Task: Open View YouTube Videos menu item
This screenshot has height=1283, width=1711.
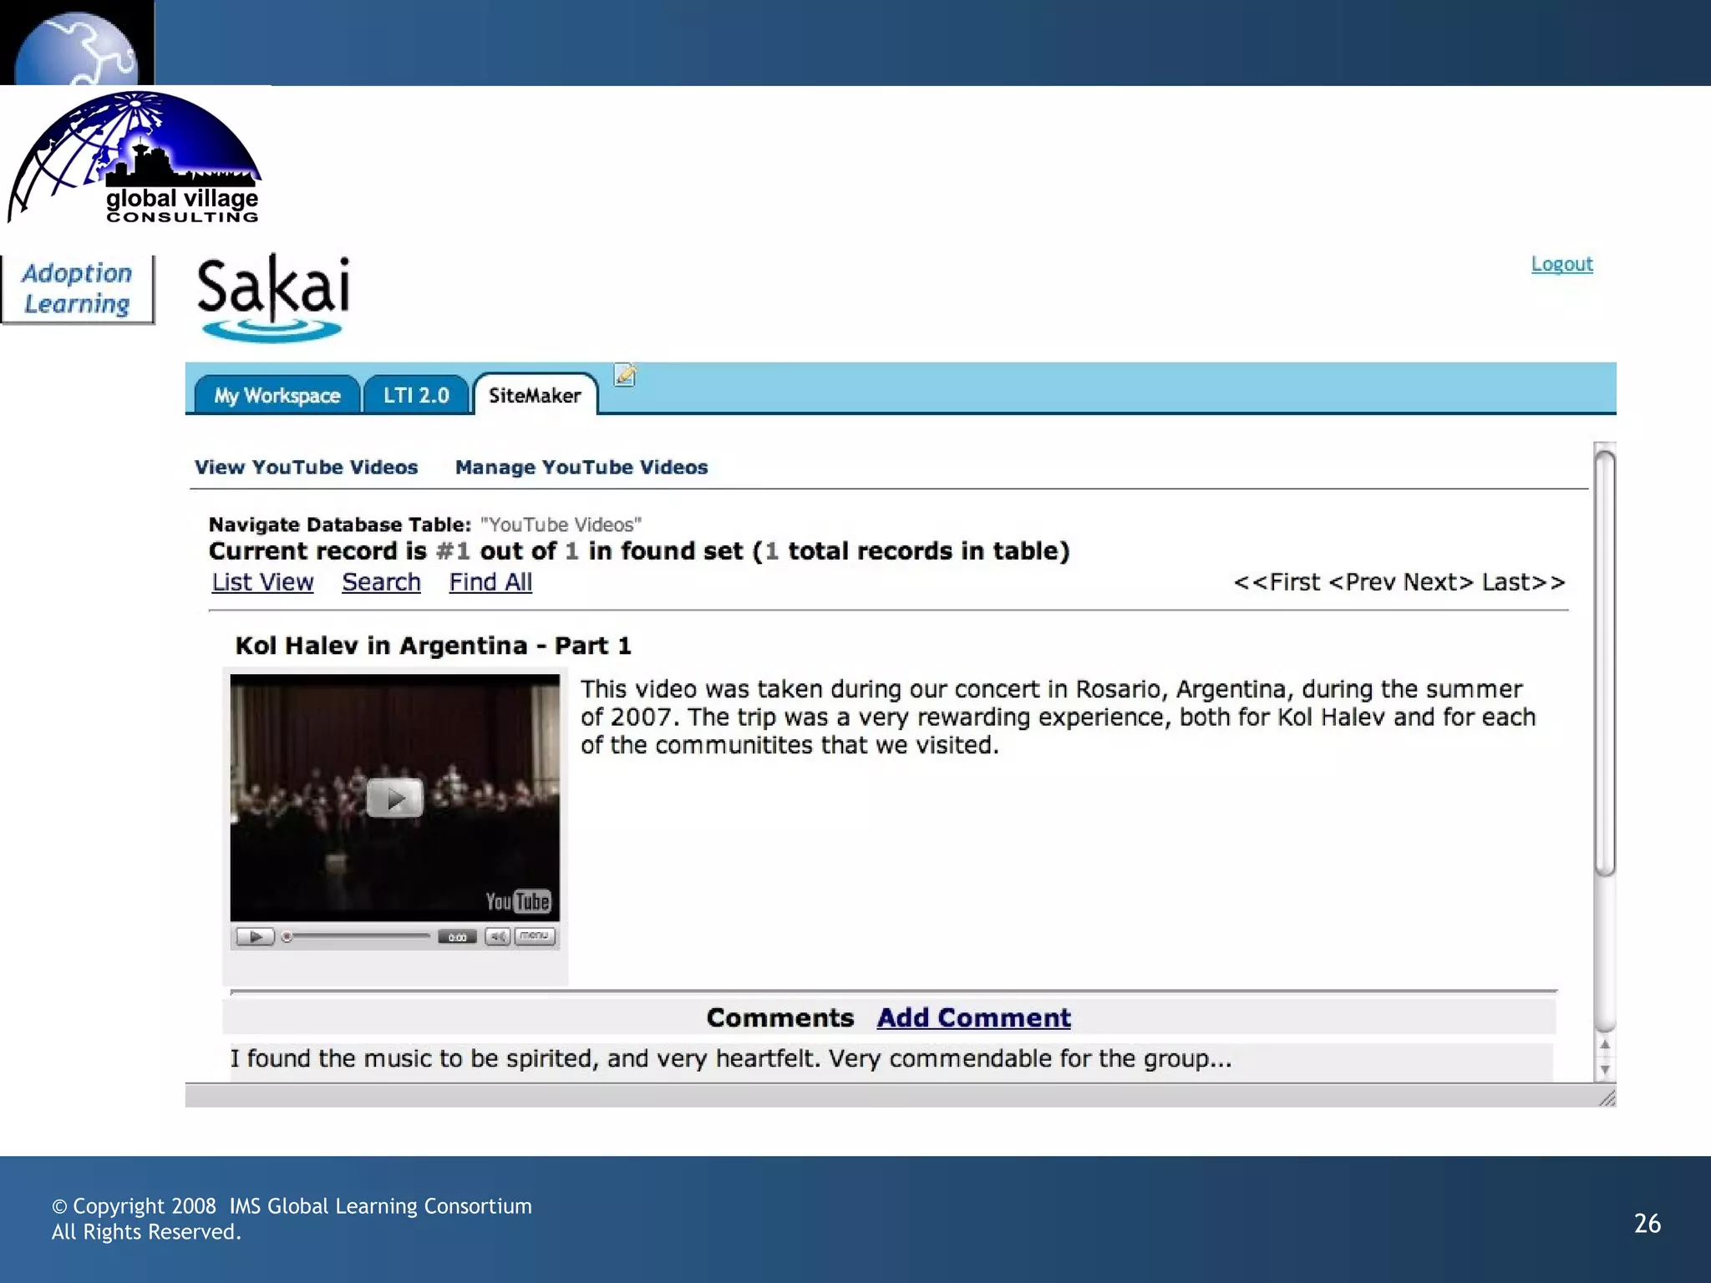Action: 306,467
